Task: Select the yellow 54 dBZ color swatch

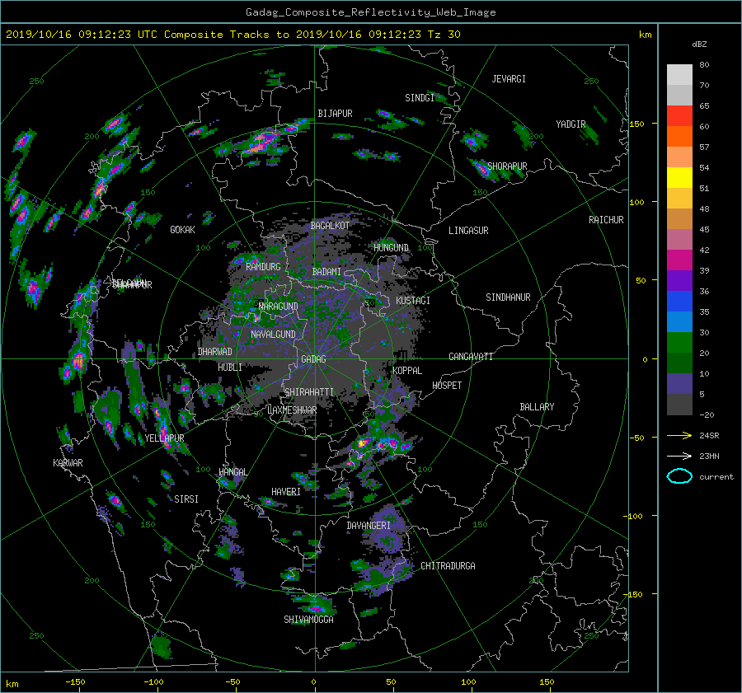Action: click(x=679, y=177)
